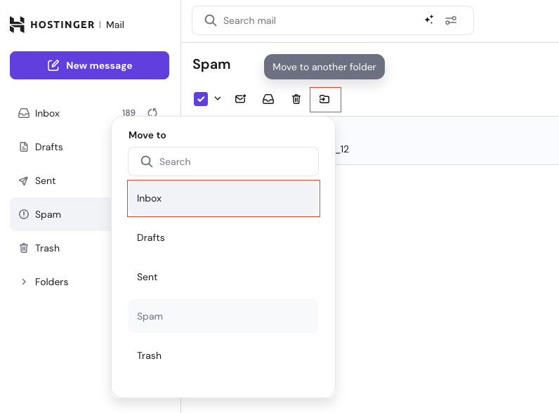
Task: Click the mark as read envelope icon
Action: 240,99
